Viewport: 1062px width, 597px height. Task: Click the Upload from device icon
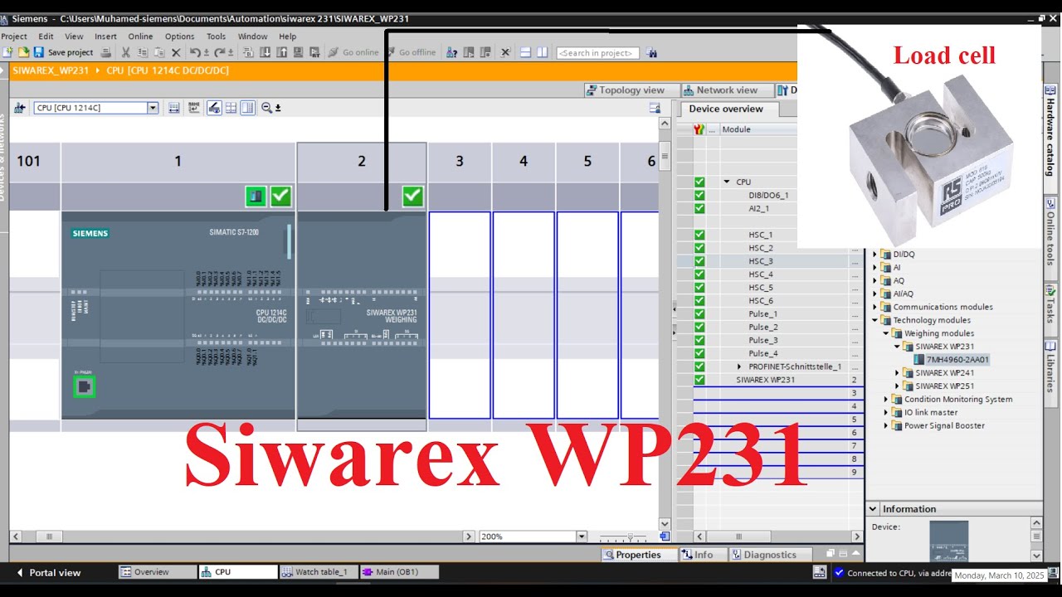pyautogui.click(x=282, y=52)
